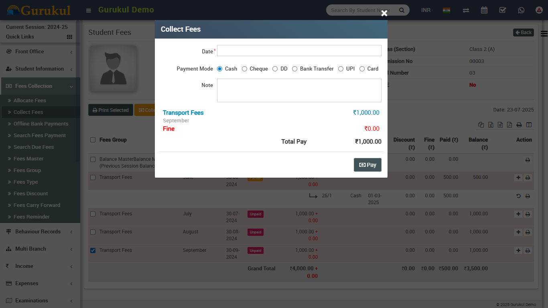Expand Examinations sidebar section
The height and width of the screenshot is (308, 548).
pos(40,301)
